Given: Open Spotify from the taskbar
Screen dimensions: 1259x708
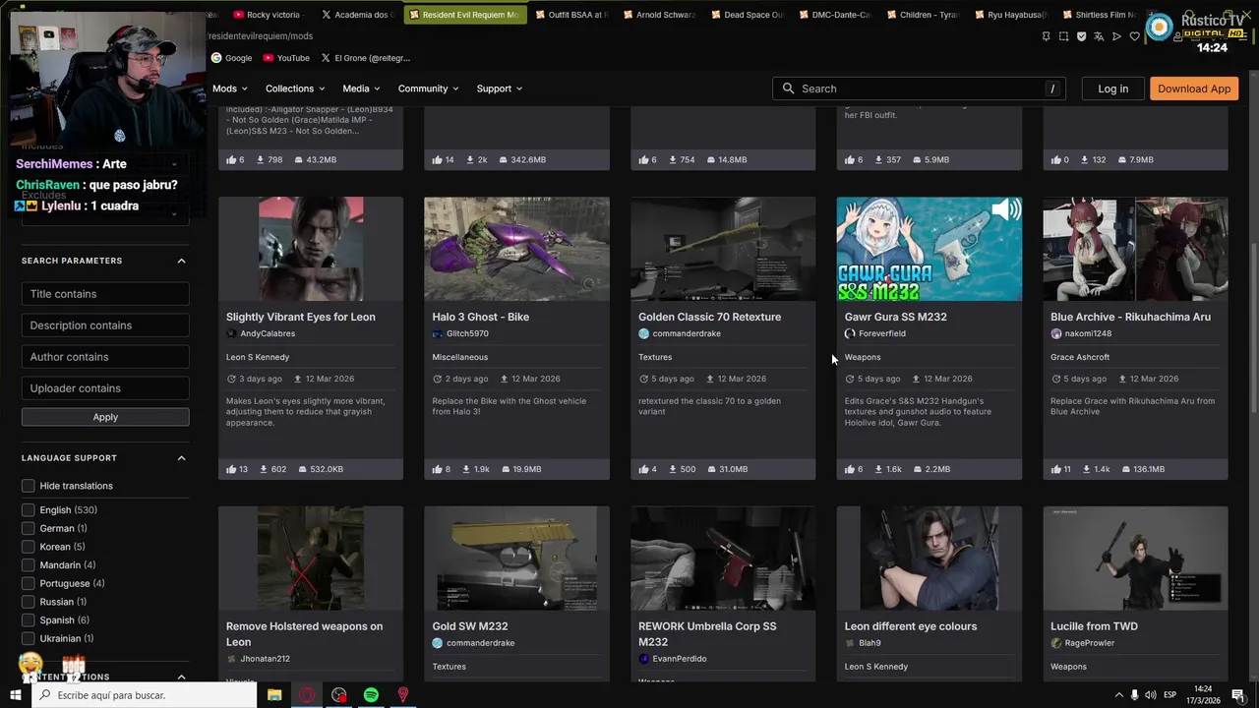Looking at the screenshot, I should tap(371, 695).
